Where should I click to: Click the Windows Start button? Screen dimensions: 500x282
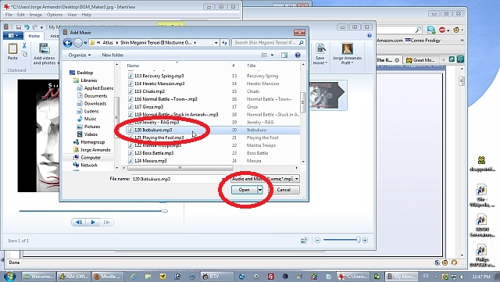point(9,277)
